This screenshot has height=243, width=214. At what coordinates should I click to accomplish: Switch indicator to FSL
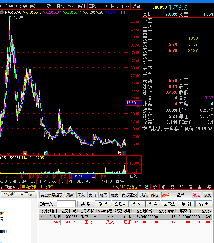(x=32, y=181)
